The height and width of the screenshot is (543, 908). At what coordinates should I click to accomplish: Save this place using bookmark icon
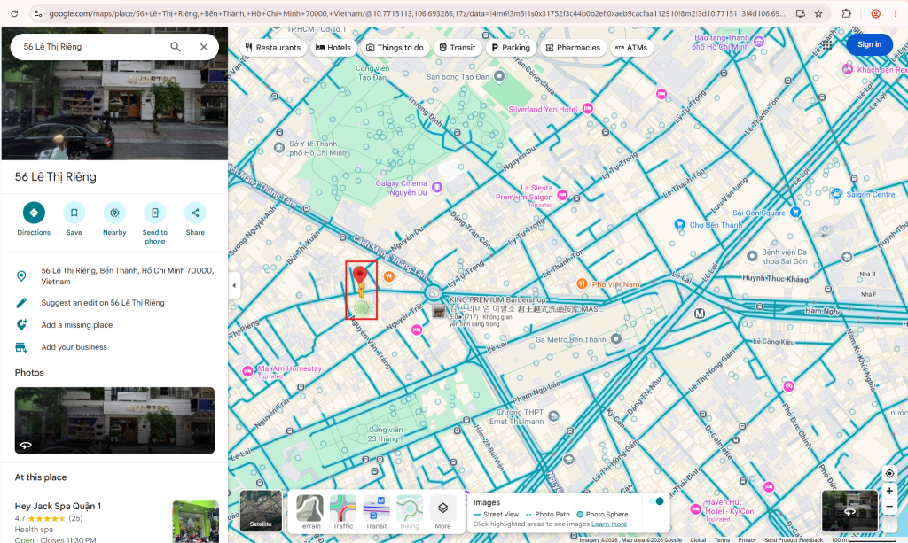pyautogui.click(x=74, y=213)
